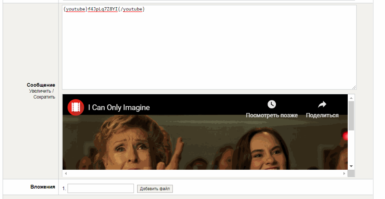
Task: Click the Share arrow icon
Action: 322,104
